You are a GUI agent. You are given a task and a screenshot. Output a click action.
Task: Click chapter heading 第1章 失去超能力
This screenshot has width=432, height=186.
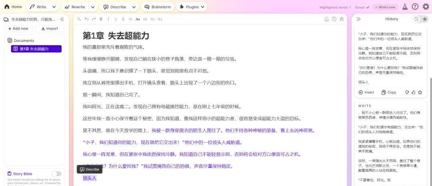click(x=116, y=36)
